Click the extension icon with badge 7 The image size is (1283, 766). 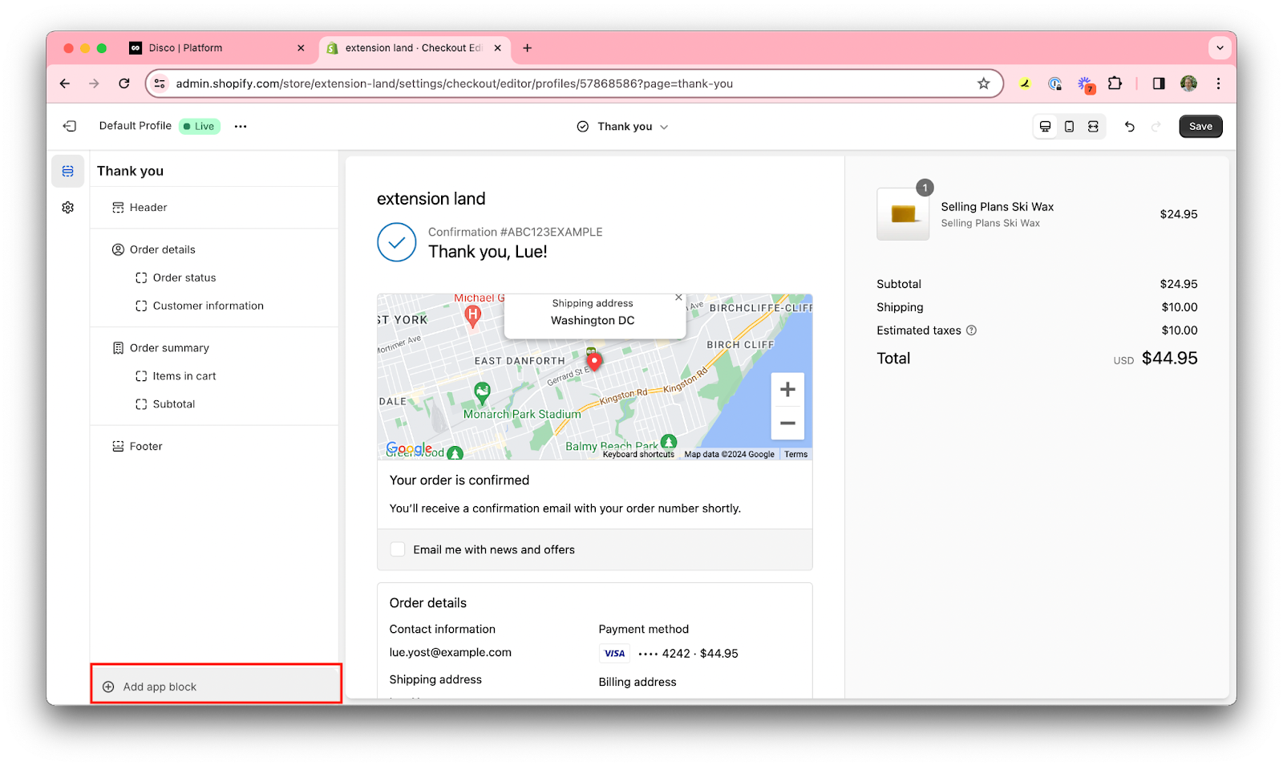click(x=1086, y=84)
